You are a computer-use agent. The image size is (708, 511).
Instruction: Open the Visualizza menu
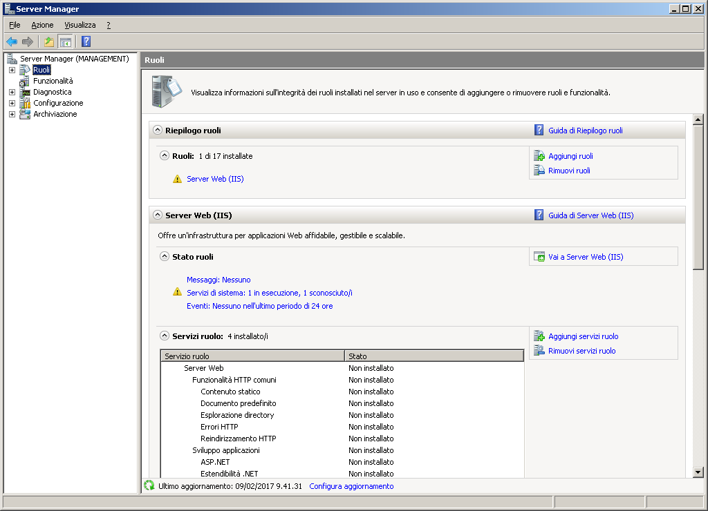(x=80, y=26)
